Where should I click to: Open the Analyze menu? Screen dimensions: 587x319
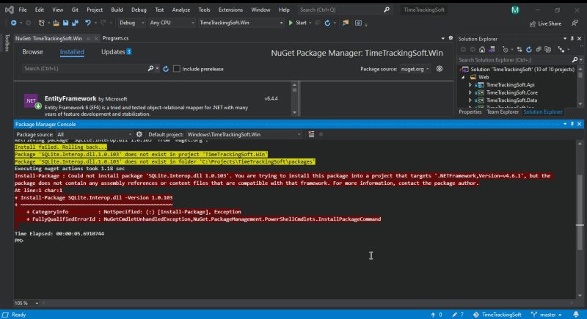point(181,10)
